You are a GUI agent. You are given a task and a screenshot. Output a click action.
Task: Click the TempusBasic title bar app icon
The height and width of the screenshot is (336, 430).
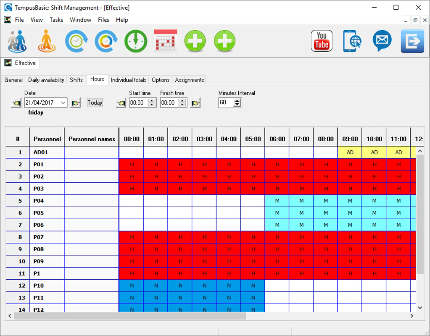[8, 8]
